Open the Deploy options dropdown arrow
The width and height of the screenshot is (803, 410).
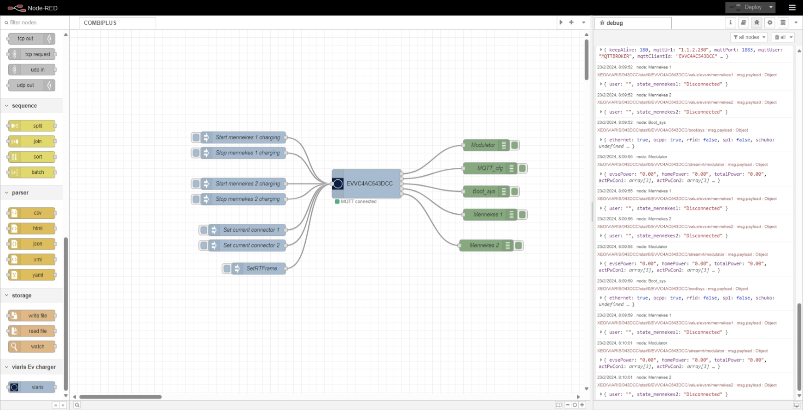tap(771, 7)
